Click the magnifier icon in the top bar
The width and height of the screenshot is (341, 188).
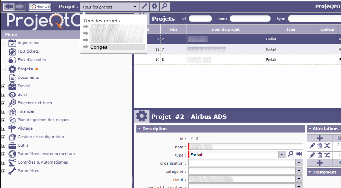click(x=165, y=6)
